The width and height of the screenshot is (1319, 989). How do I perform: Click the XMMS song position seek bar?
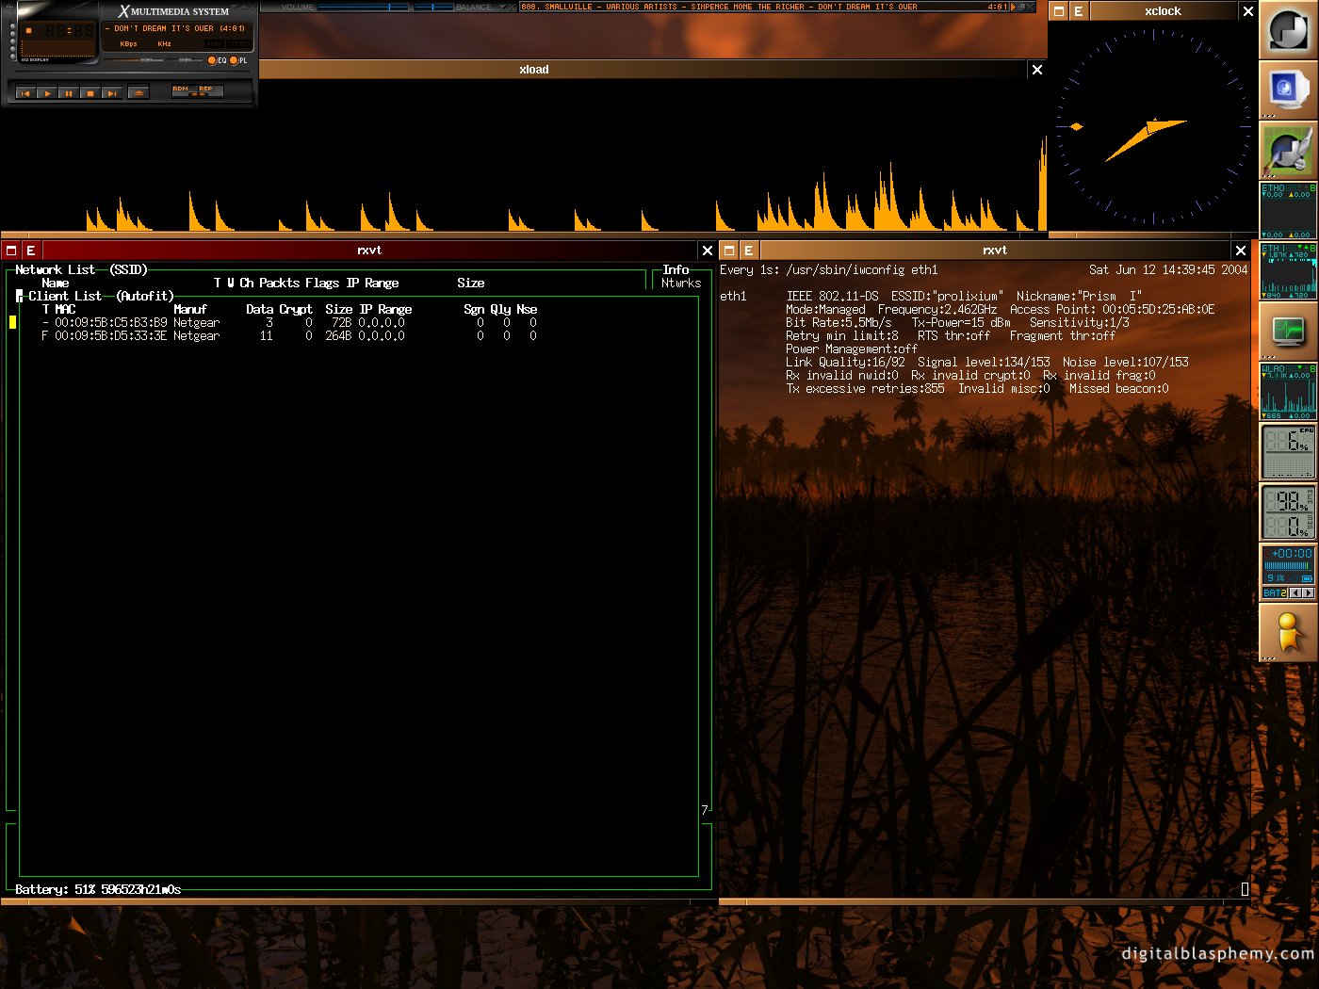pos(132,72)
